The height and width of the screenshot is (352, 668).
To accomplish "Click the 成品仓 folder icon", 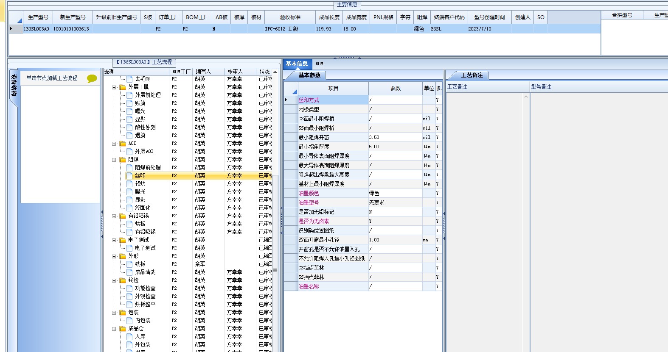I will [123, 329].
